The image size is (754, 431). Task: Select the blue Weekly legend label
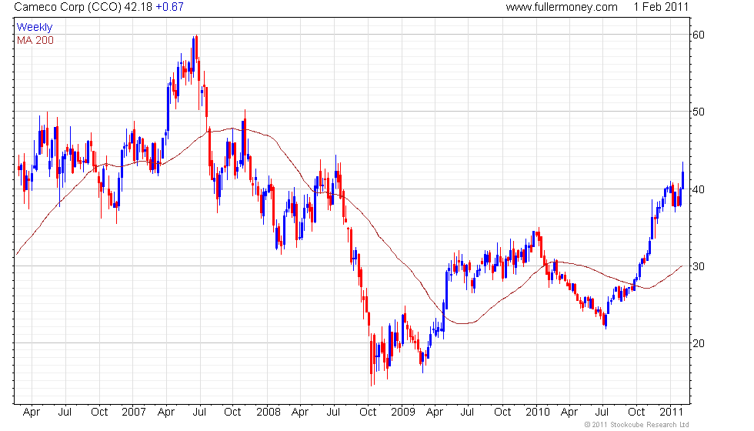[x=34, y=28]
